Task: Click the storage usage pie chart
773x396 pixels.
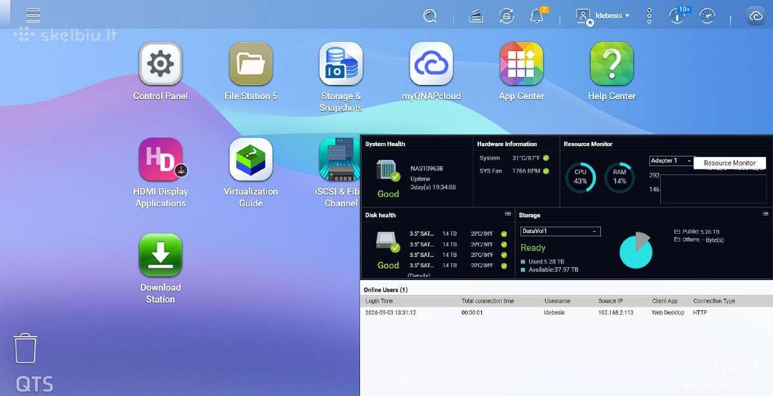Action: (636, 250)
